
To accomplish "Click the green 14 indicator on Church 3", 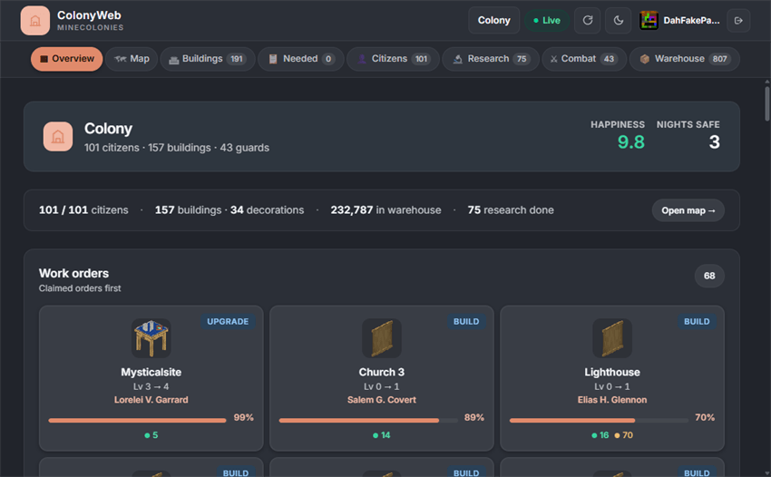I will 382,435.
